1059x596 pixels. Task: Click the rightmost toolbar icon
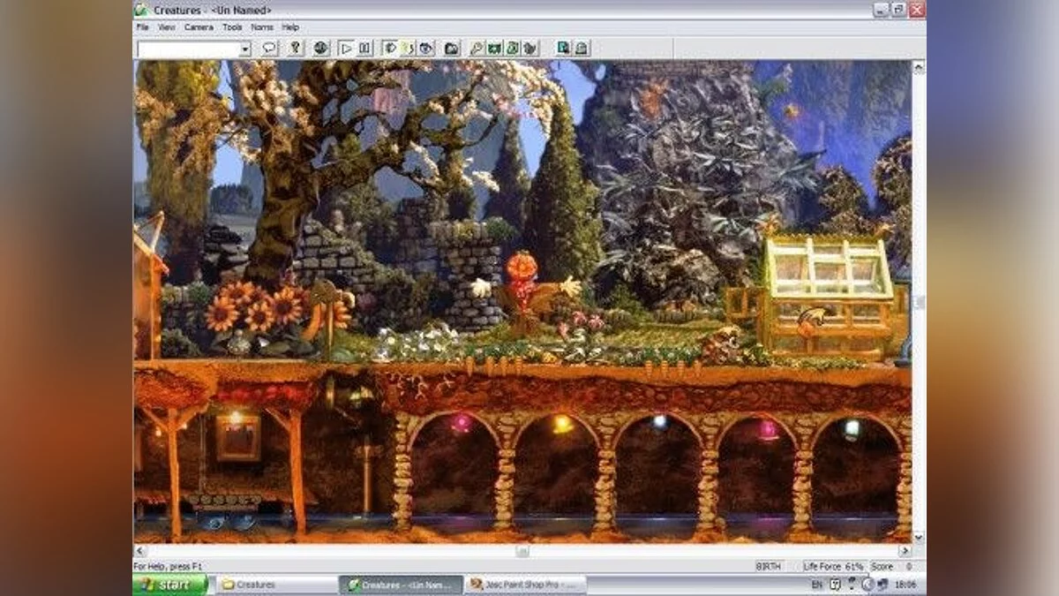[x=582, y=49]
